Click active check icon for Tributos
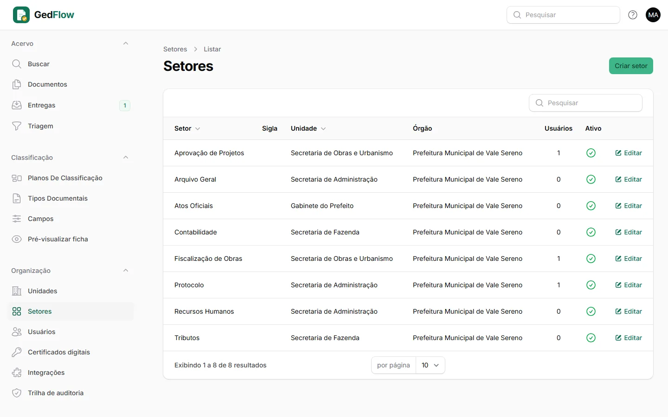The width and height of the screenshot is (668, 417). coord(591,338)
